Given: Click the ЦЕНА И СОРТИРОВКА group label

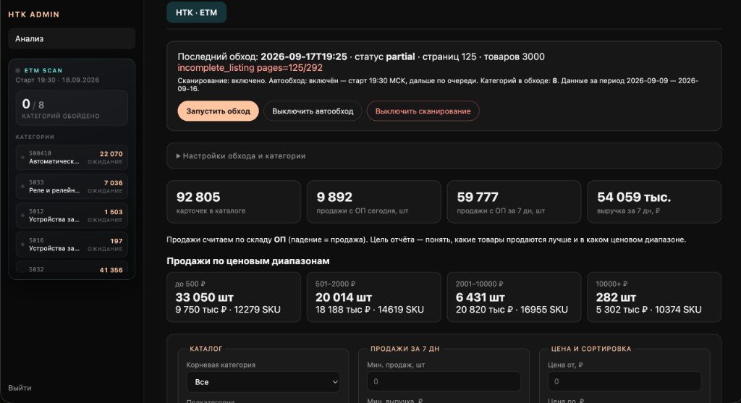Looking at the screenshot, I should point(591,349).
